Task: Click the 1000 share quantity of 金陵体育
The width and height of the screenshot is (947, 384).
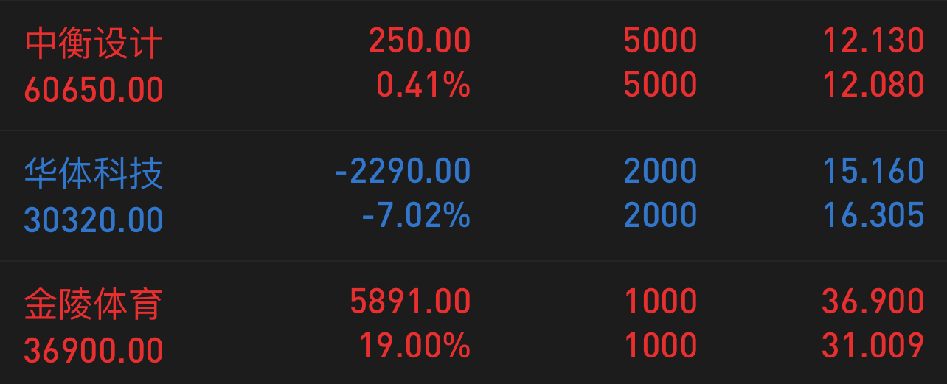Action: point(660,301)
